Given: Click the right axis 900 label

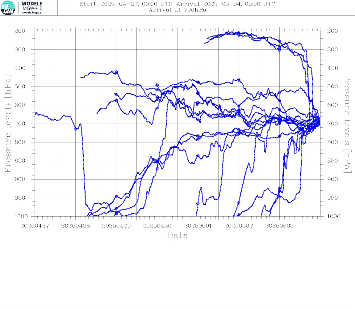Looking at the screenshot, I should (332, 179).
